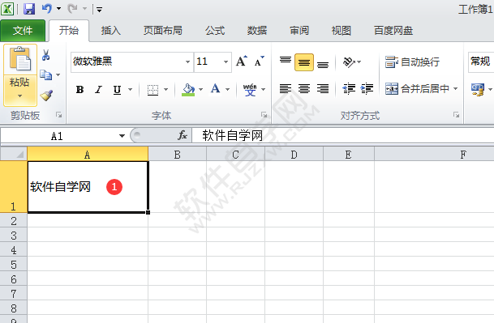Open the font name dropdown 微软雅黑
This screenshot has width=494, height=323.
[x=187, y=62]
